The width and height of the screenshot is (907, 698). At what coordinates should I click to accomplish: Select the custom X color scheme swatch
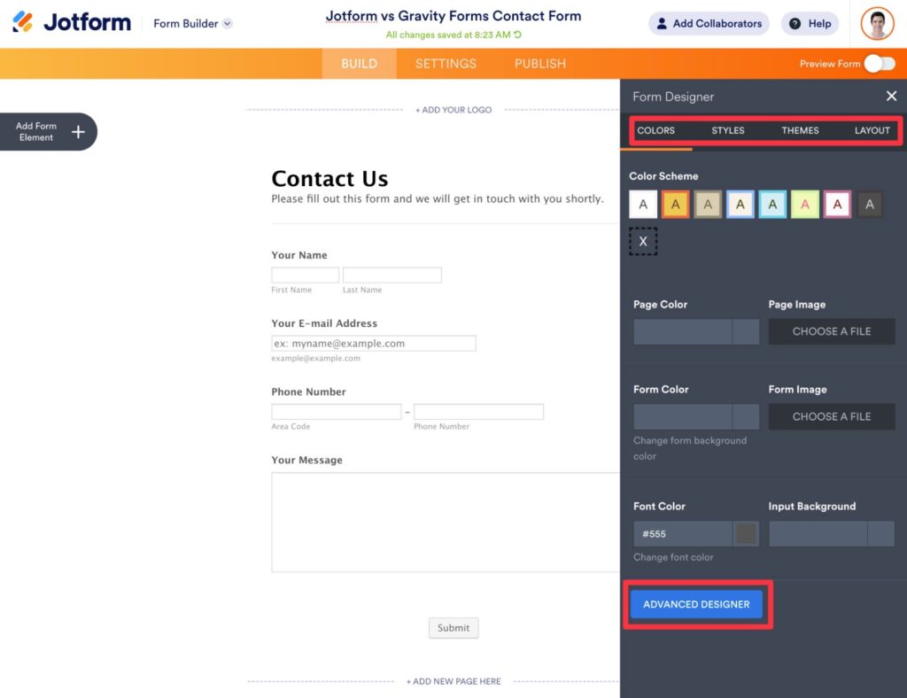[x=643, y=240]
